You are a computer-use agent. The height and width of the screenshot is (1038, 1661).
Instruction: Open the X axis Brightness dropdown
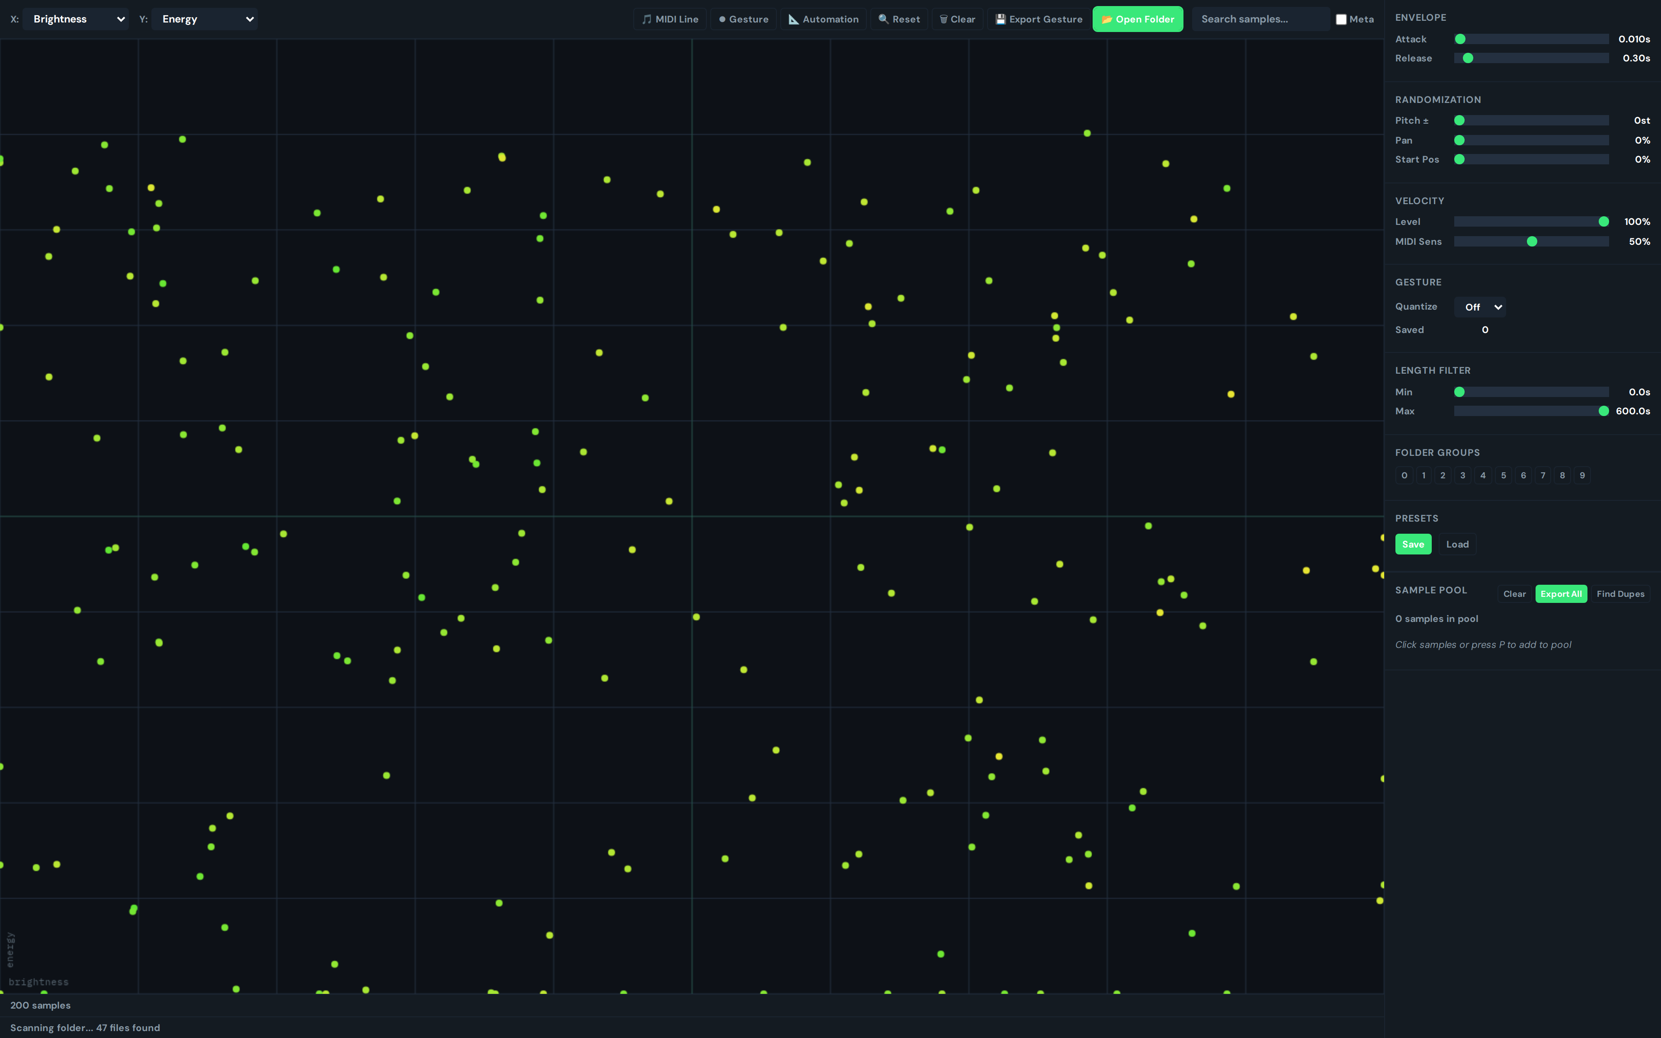[x=76, y=19]
